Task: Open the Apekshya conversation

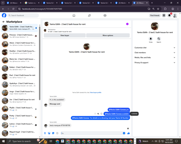Action: (x=20, y=85)
